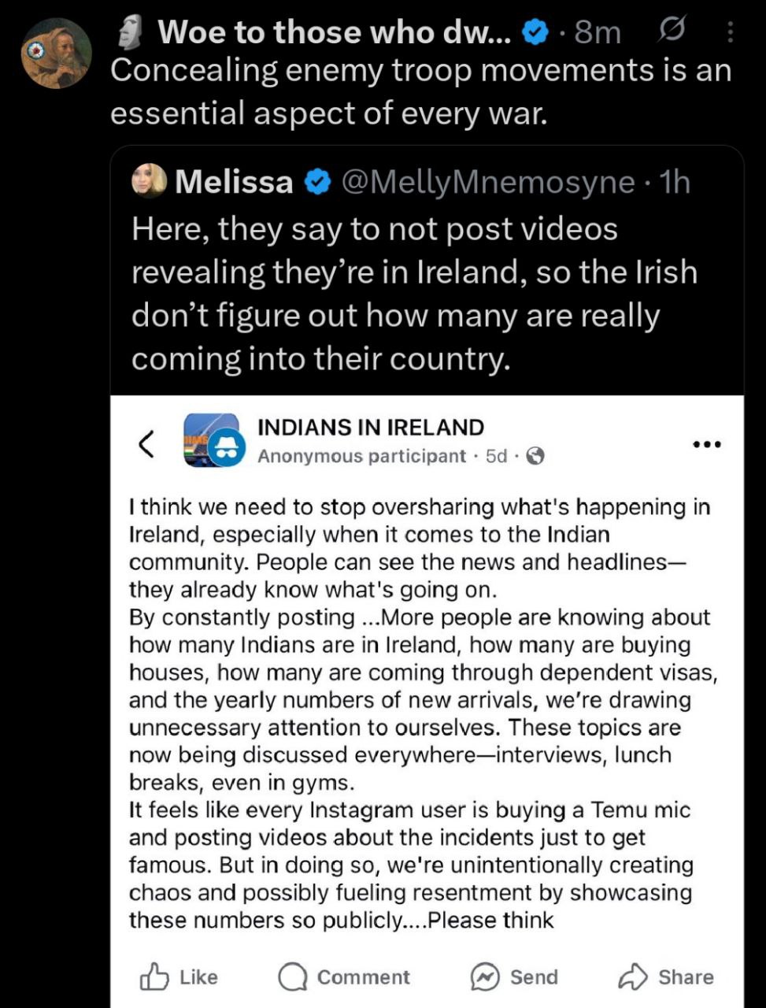Click the Anonymous participant label
Screen dimensions: 766x1008
tap(361, 456)
